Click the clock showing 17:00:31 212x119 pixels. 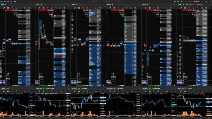point(196,2)
